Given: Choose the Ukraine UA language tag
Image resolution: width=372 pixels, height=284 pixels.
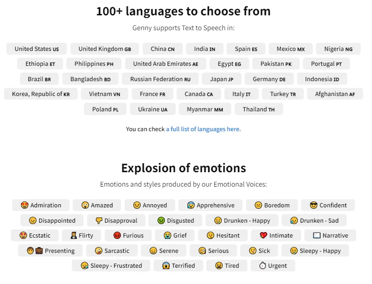Looking at the screenshot, I should [x=150, y=109].
